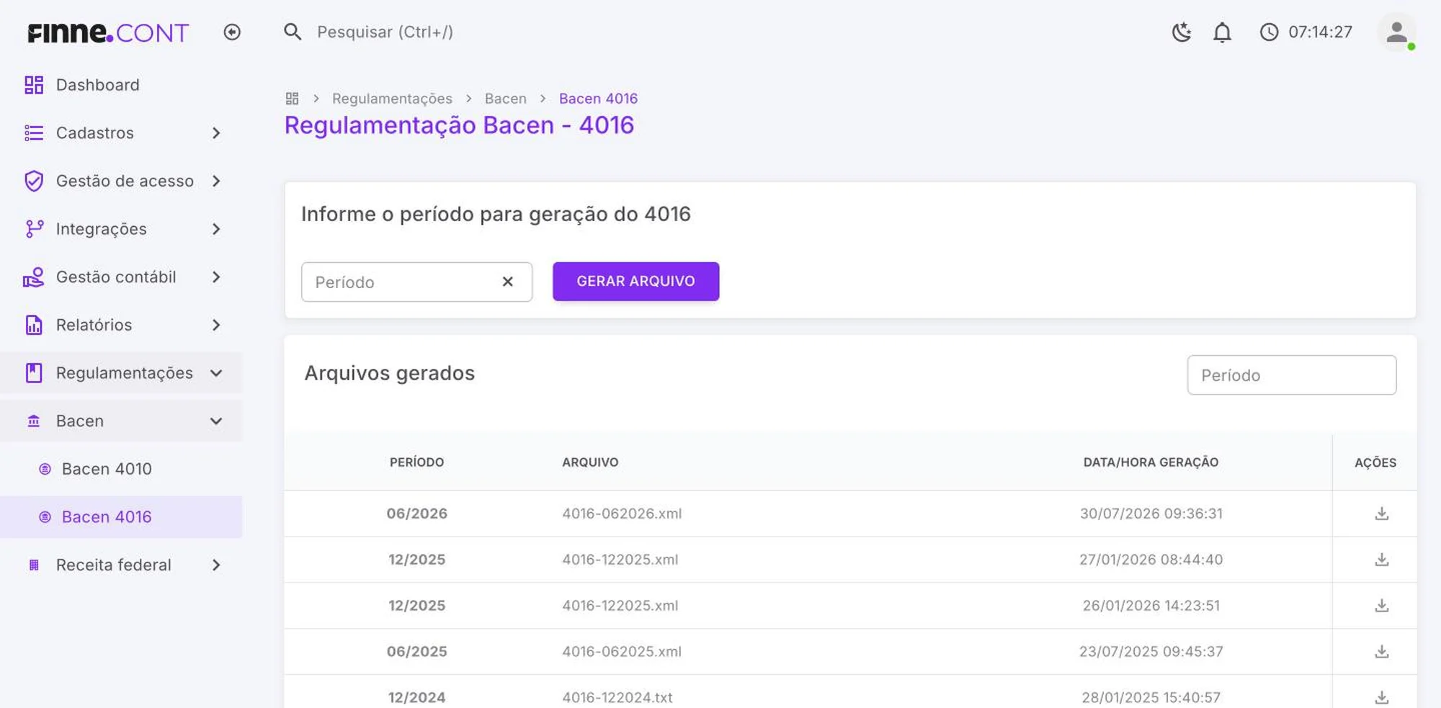The width and height of the screenshot is (1441, 708).
Task: Download the 12/2025 file generated 27/01/2026
Action: (x=1381, y=560)
